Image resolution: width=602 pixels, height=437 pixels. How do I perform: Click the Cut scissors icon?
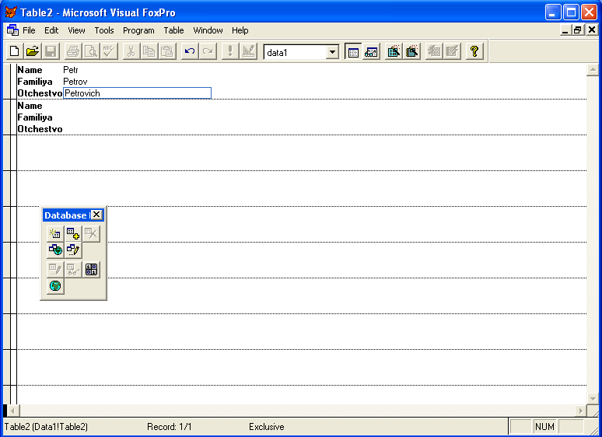click(131, 51)
